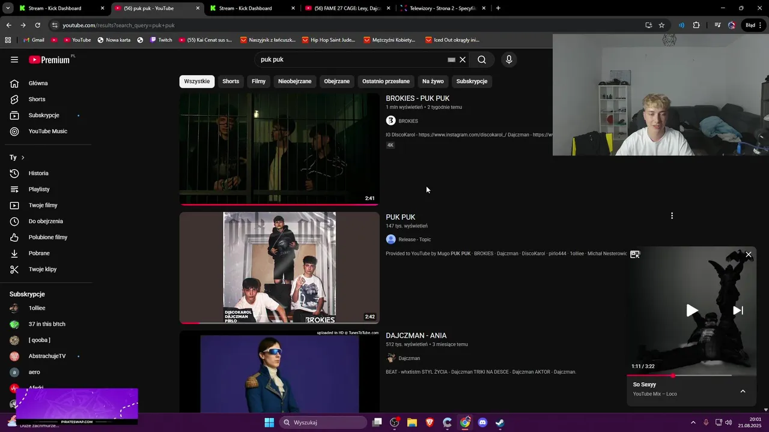Switch to the FAME 27 CAGE browser tab
Viewport: 769px width, 432px height.
click(x=347, y=8)
